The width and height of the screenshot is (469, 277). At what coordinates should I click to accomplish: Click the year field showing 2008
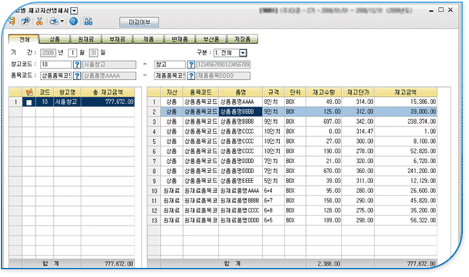tap(48, 53)
